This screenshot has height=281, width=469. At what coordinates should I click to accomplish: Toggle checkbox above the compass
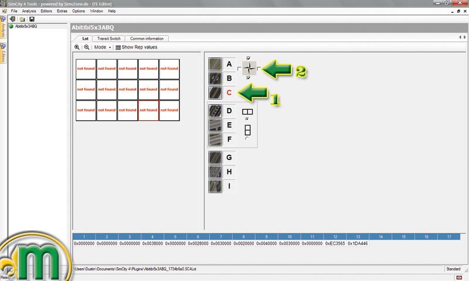pos(248,58)
